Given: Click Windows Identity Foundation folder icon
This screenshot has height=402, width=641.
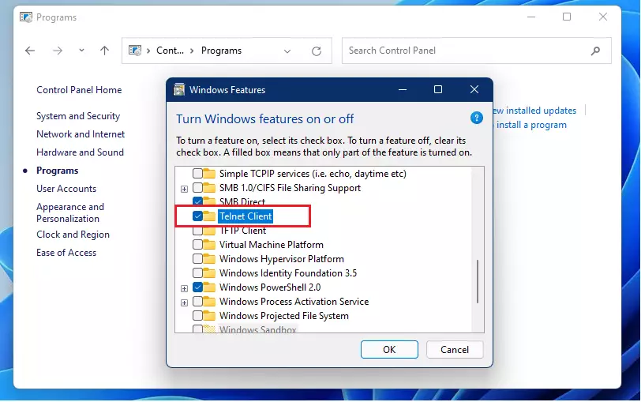Looking at the screenshot, I should (209, 273).
